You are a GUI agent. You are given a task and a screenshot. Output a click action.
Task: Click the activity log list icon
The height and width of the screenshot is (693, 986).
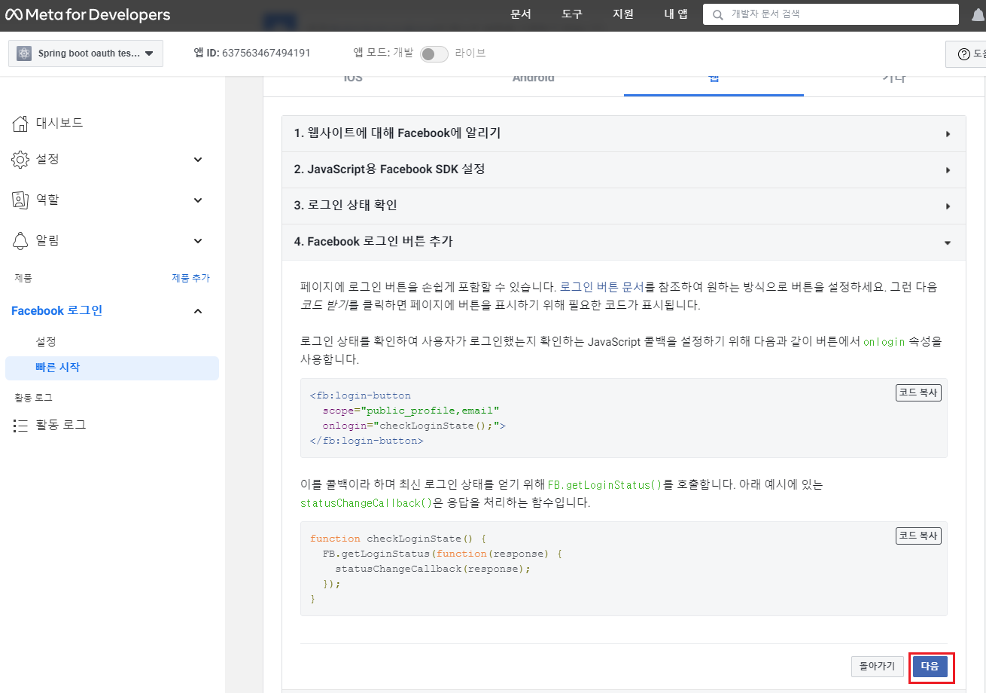20,426
